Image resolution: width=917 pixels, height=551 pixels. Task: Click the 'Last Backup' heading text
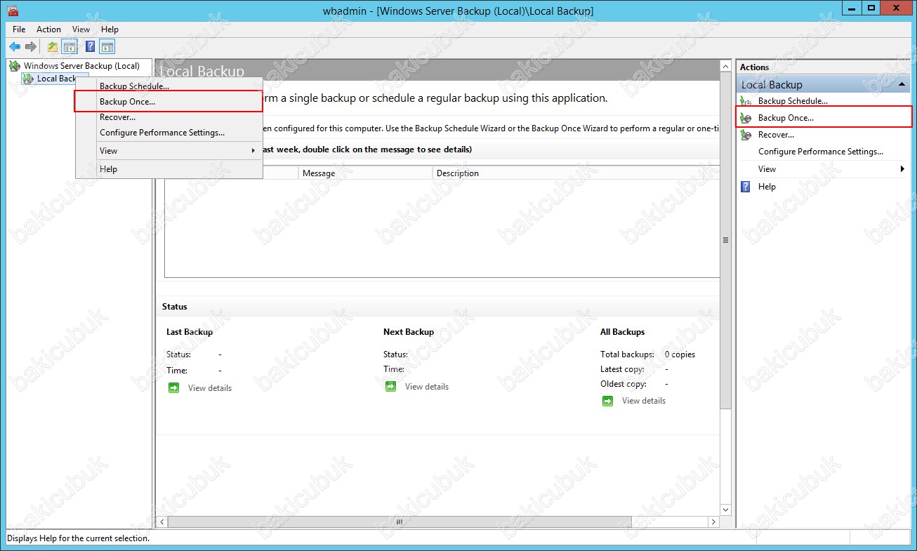tap(190, 332)
